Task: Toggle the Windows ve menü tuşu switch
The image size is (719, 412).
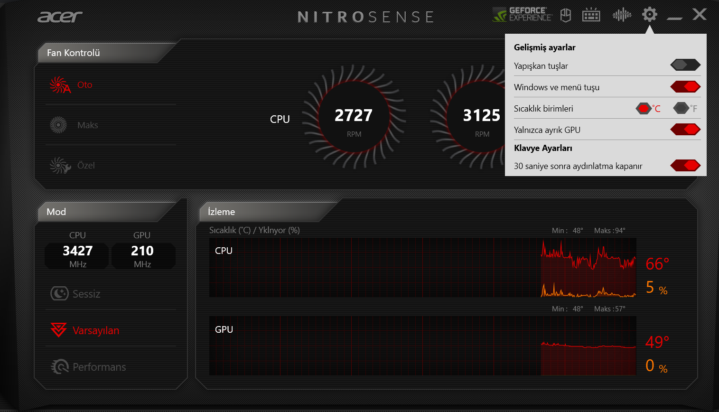Action: pos(685,87)
